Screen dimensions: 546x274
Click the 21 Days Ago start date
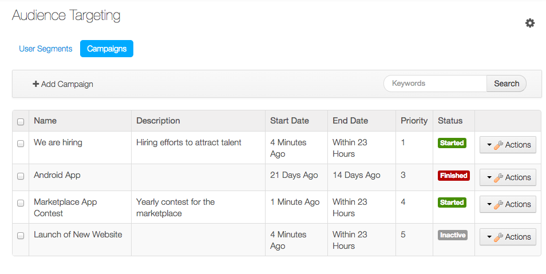pos(294,175)
